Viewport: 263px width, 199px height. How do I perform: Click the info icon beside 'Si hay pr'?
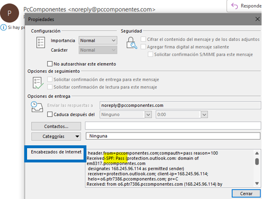click(3, 28)
